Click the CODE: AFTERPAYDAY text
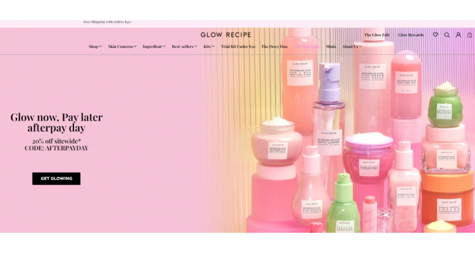The image size is (475, 253). [56, 148]
